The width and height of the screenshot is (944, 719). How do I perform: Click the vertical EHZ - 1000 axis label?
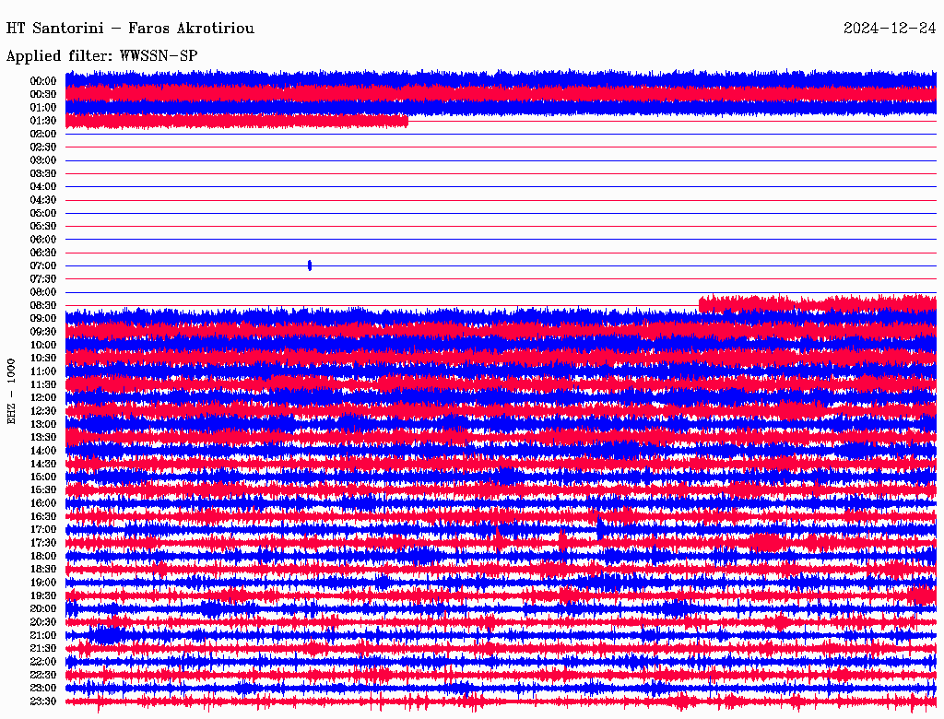pos(12,391)
